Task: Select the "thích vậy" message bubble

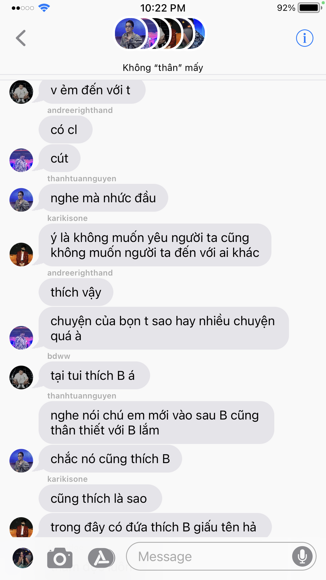Action: 76,292
